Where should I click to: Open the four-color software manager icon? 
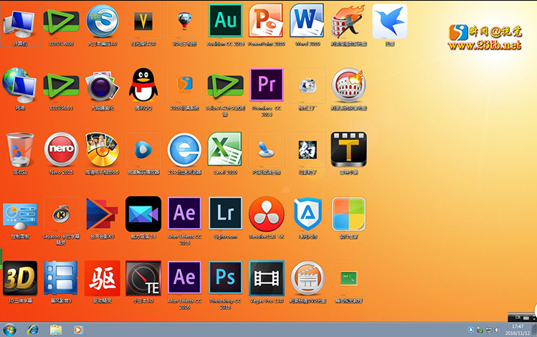[x=348, y=214]
